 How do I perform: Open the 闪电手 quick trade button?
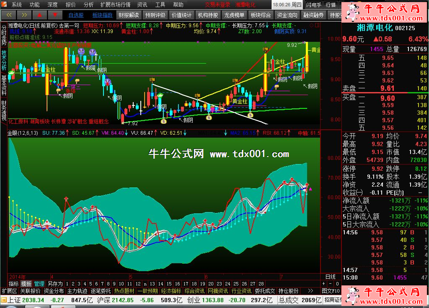[314, 5]
